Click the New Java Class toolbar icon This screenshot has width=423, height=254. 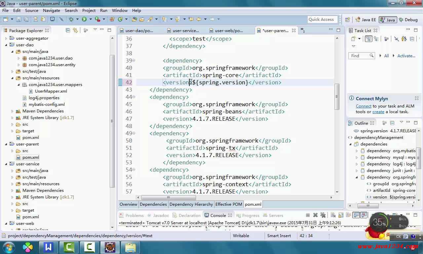click(x=120, y=20)
